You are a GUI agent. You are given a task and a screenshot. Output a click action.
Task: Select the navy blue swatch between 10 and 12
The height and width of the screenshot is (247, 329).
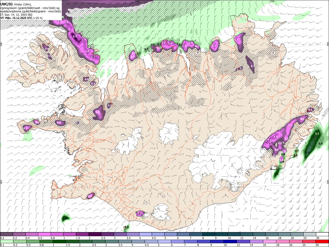(230, 241)
